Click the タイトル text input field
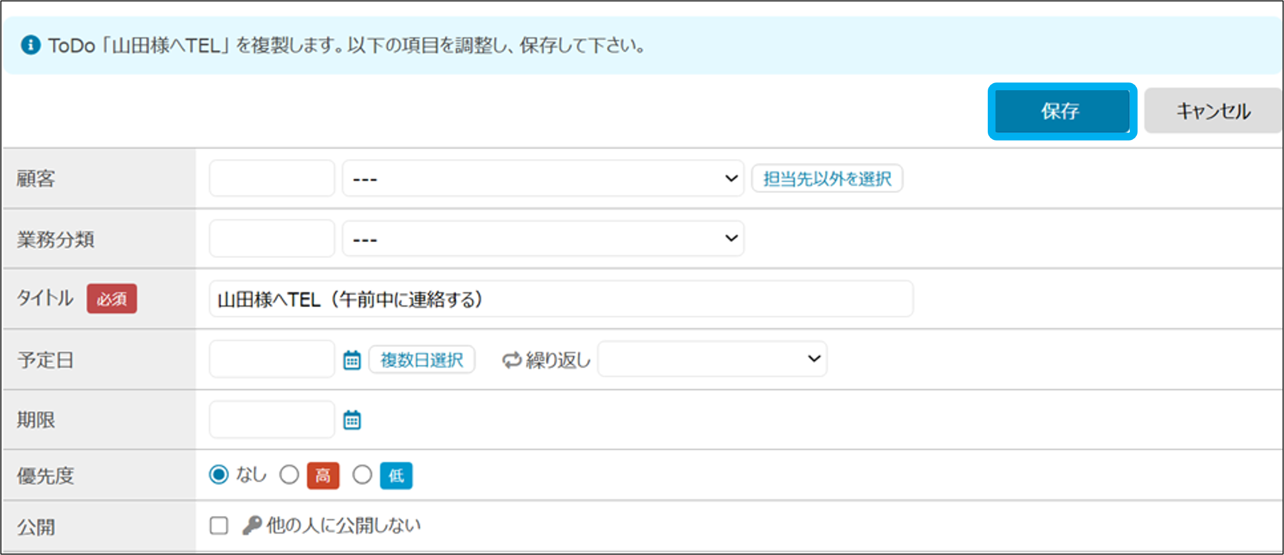The image size is (1284, 555). (561, 299)
